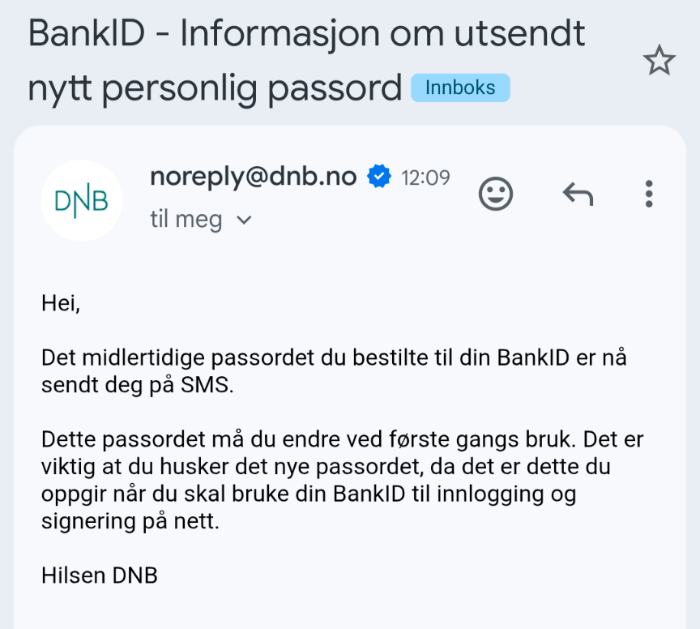Click the "til meg" recipient text
The width and height of the screenshot is (700, 629).
click(x=186, y=220)
